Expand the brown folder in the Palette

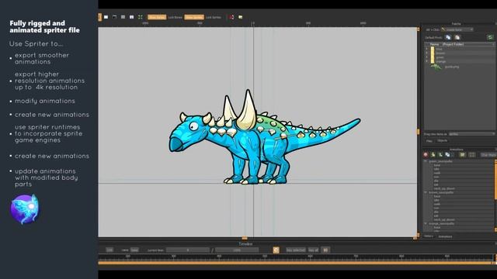(426, 53)
